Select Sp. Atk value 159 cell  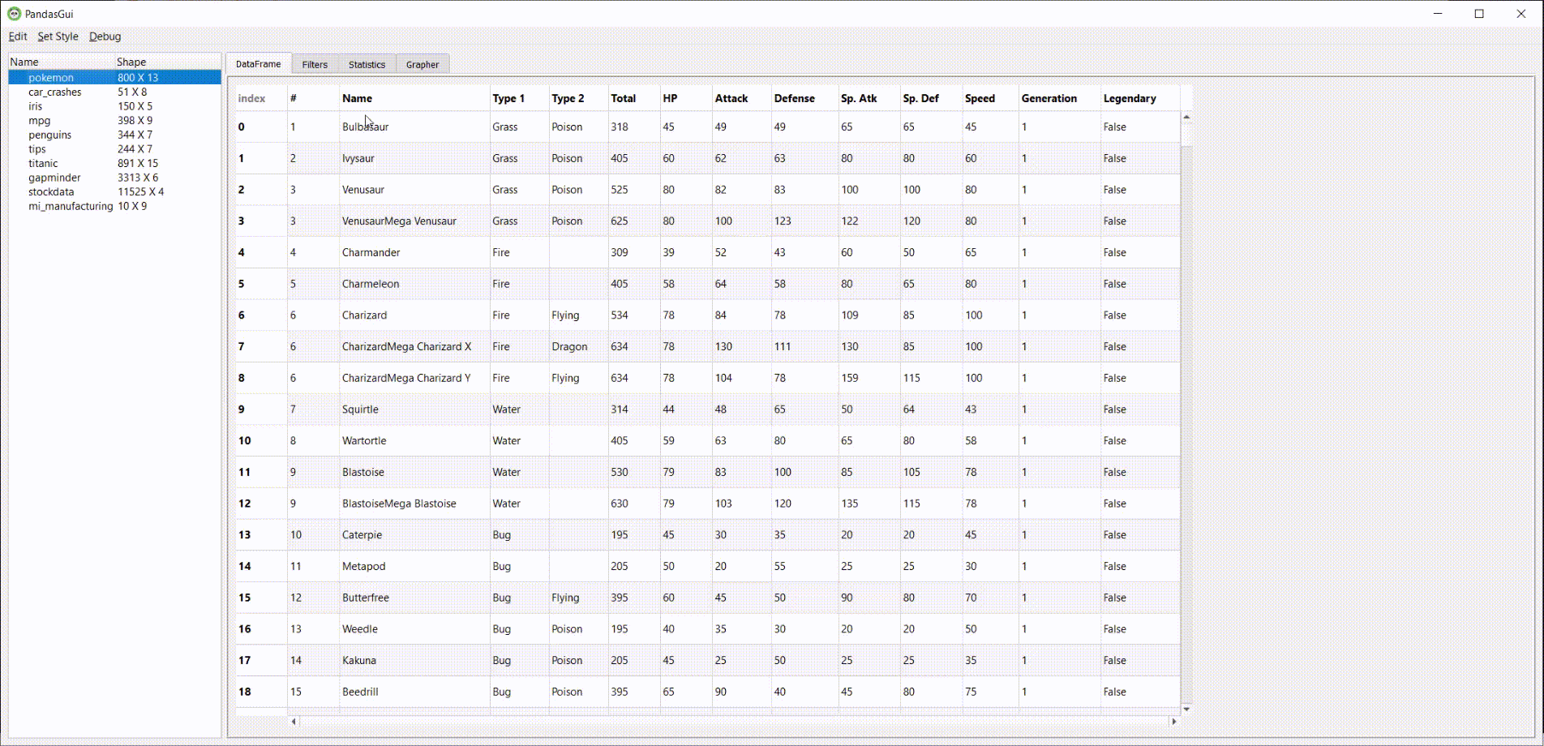click(x=869, y=378)
